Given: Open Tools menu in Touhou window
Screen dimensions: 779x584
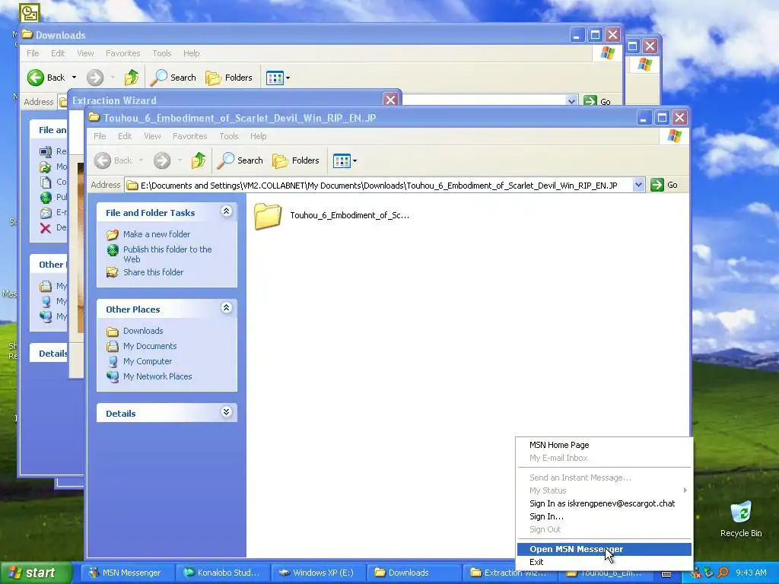Looking at the screenshot, I should (x=229, y=136).
